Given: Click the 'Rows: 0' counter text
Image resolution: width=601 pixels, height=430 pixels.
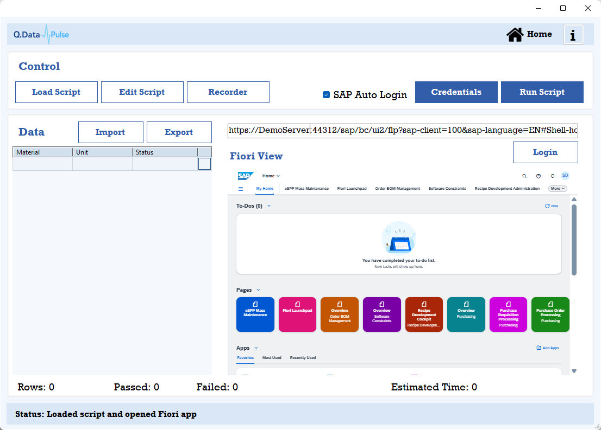Looking at the screenshot, I should [x=36, y=387].
